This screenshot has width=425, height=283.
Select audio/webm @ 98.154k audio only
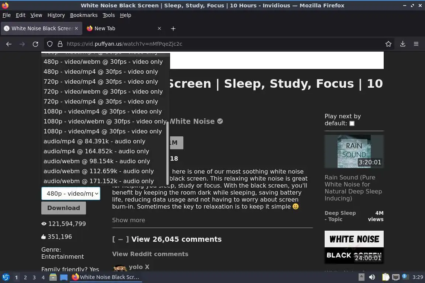point(97,161)
